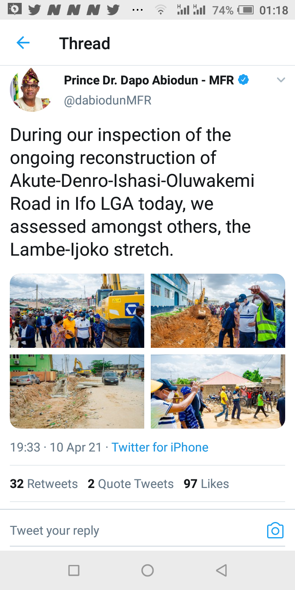Tap Android home circle button

point(147,570)
